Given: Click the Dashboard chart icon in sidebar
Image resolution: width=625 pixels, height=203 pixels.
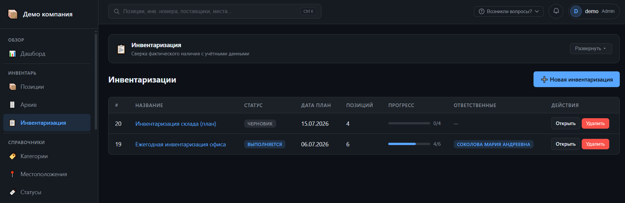Looking at the screenshot, I should pyautogui.click(x=12, y=54).
